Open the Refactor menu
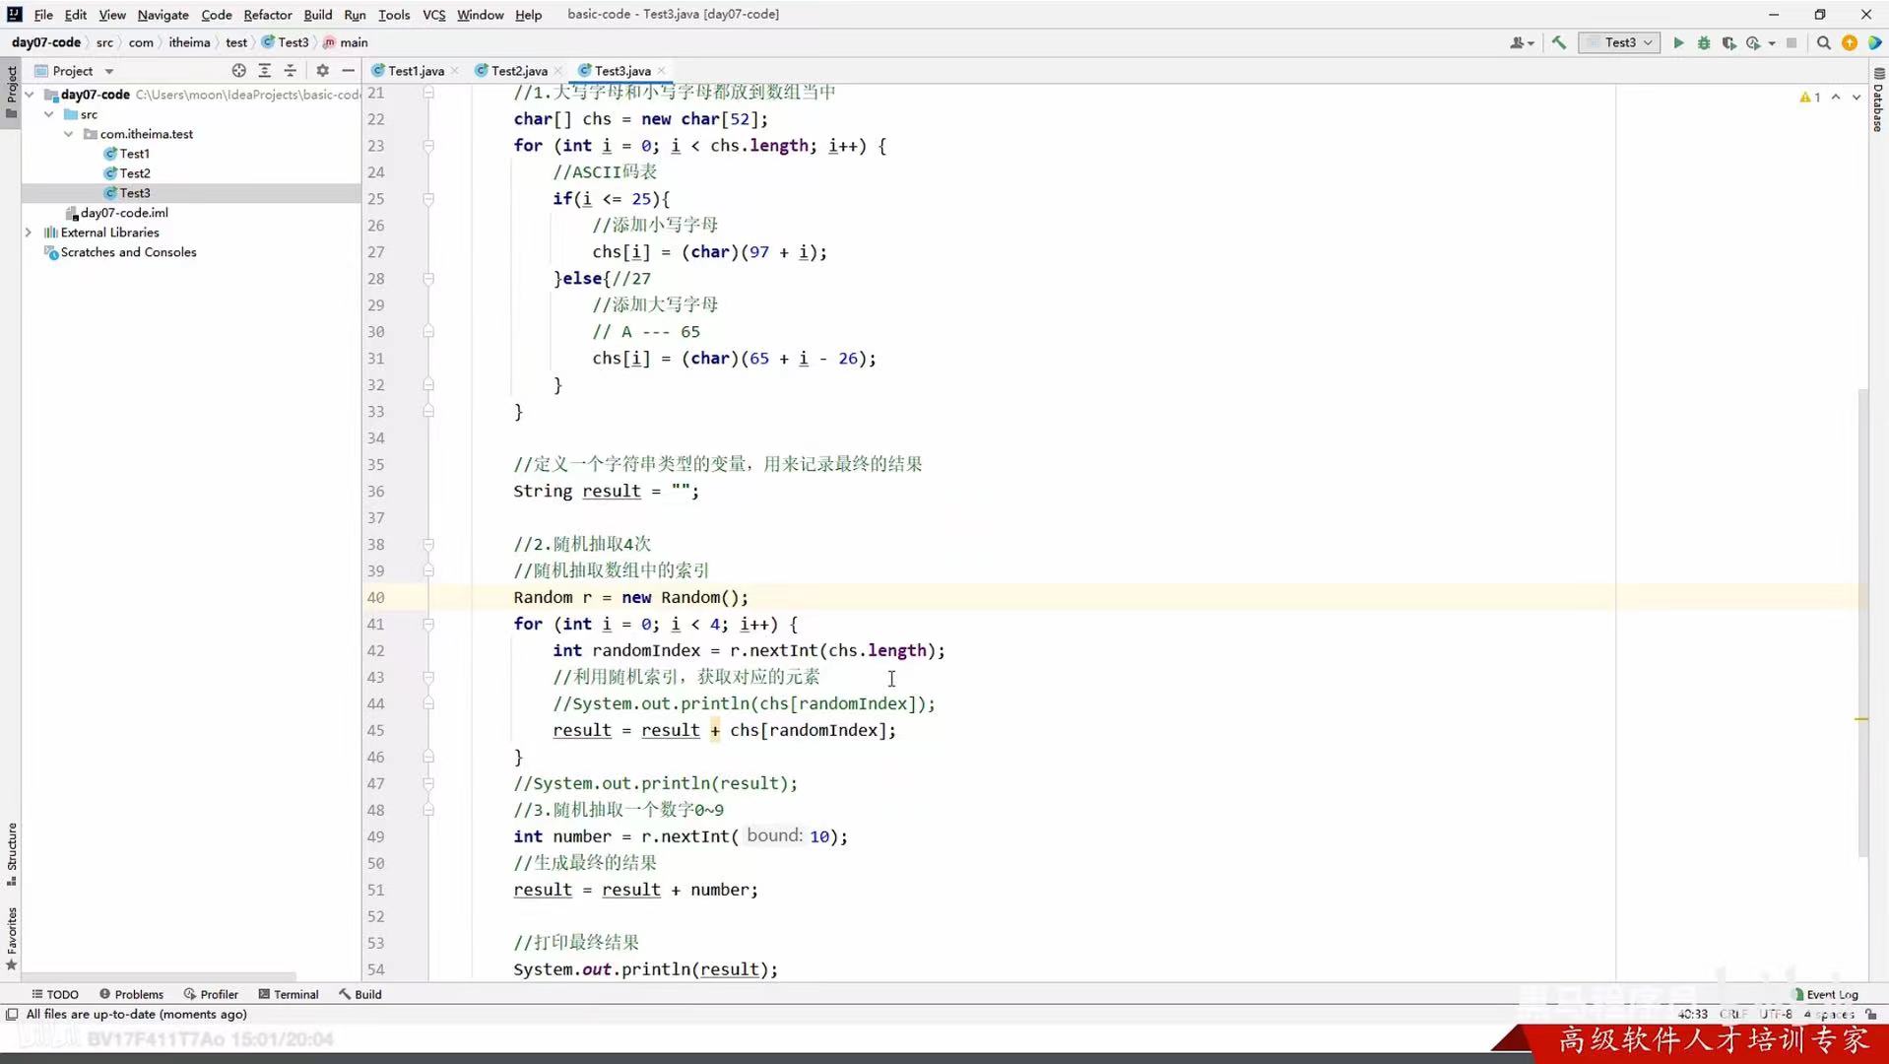The height and width of the screenshot is (1064, 1889). click(268, 15)
